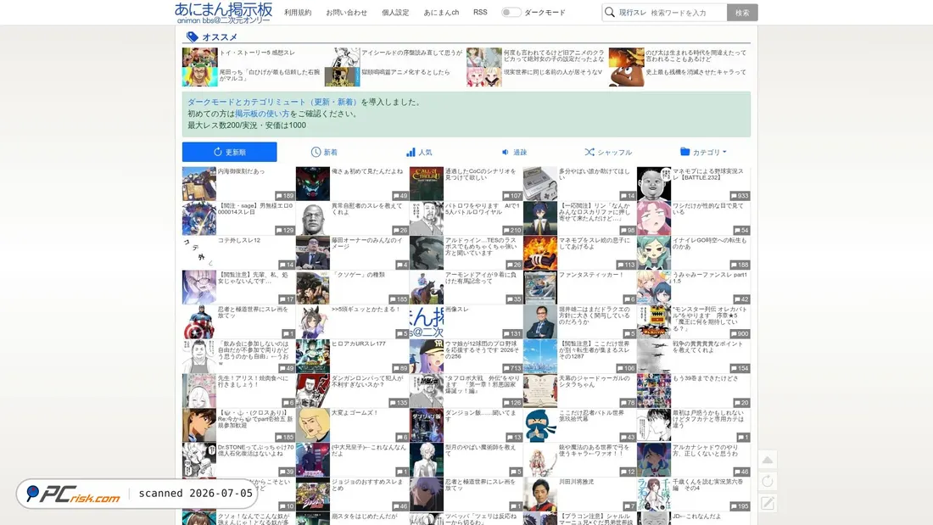Viewport: 933px width, 525px height.
Task: Click the tag icon beside オススメ
Action: click(193, 37)
